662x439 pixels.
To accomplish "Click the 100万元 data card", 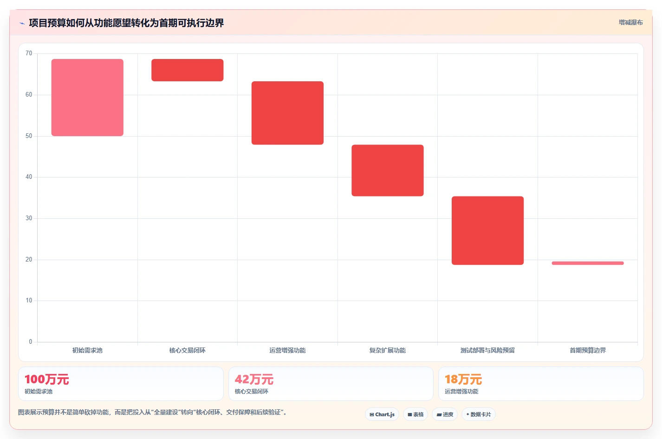I will click(121, 384).
